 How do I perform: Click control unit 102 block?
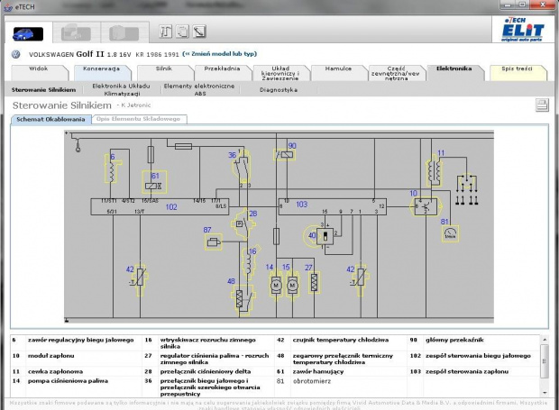pos(160,206)
